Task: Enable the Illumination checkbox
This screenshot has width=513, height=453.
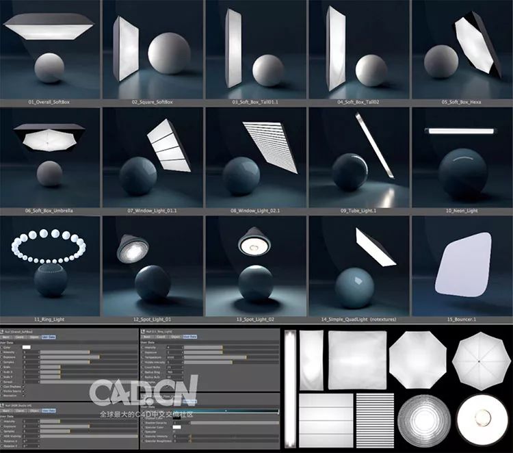Action: click(24, 396)
